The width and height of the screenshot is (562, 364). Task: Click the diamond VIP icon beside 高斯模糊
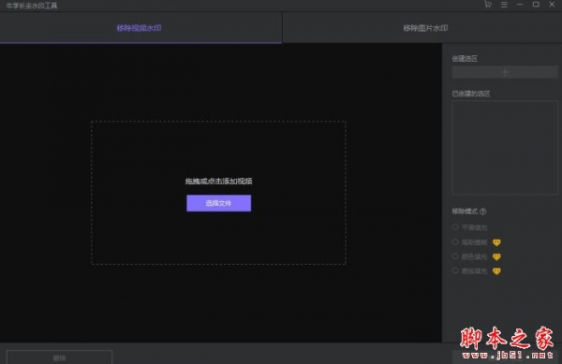[x=496, y=242]
